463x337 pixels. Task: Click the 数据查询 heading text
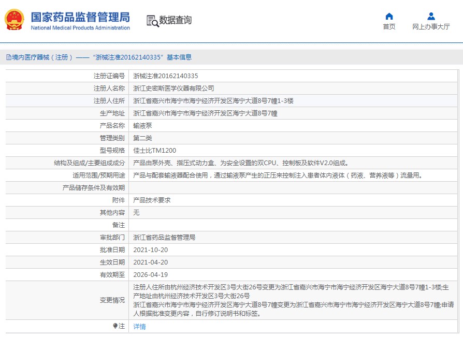176,20
